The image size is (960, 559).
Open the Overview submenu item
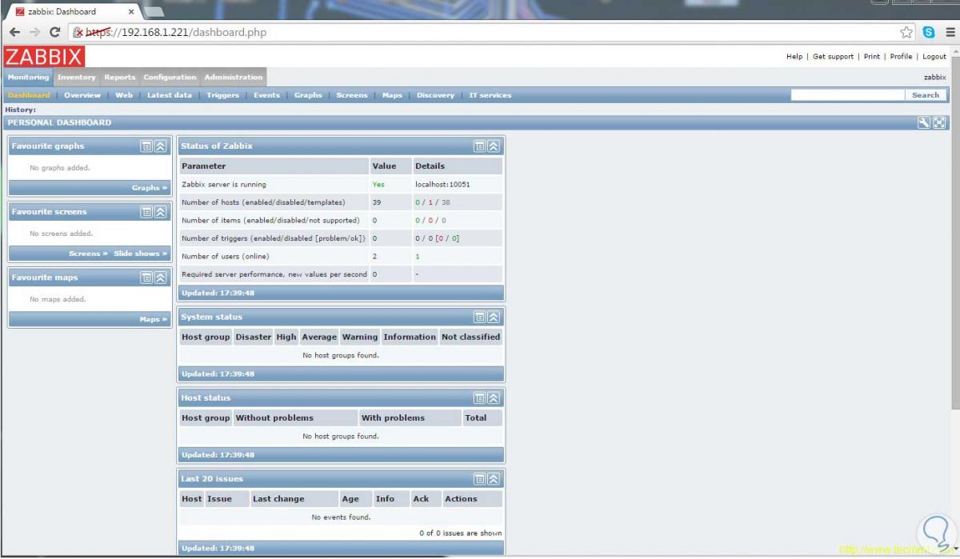pos(82,95)
